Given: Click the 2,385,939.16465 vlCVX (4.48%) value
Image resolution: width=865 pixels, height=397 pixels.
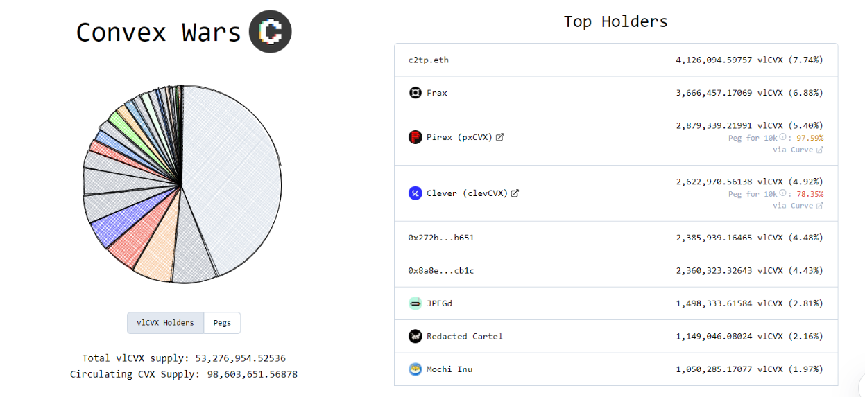Looking at the screenshot, I should point(750,238).
